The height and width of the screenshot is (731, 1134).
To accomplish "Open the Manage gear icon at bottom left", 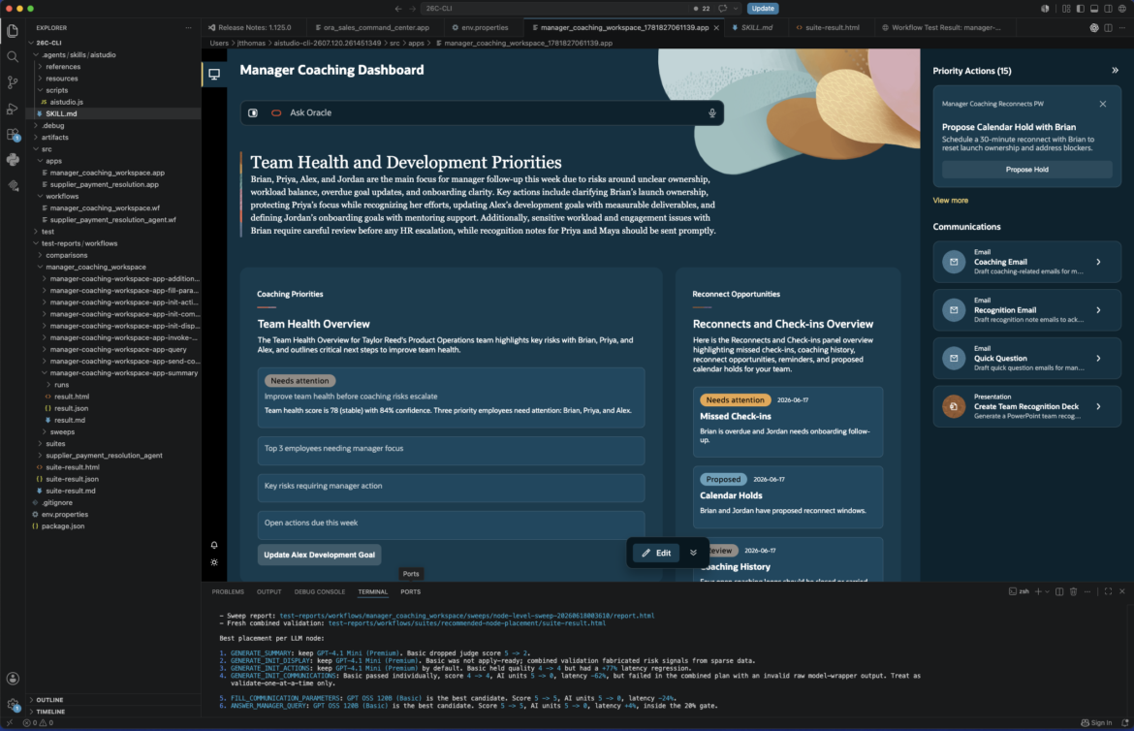I will click(x=13, y=704).
